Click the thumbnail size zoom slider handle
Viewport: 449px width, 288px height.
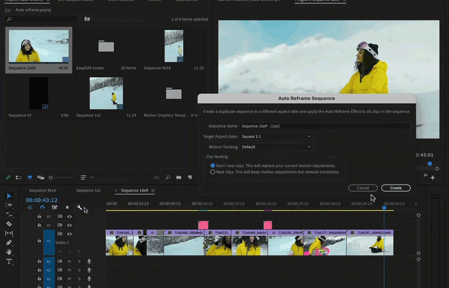(51, 178)
